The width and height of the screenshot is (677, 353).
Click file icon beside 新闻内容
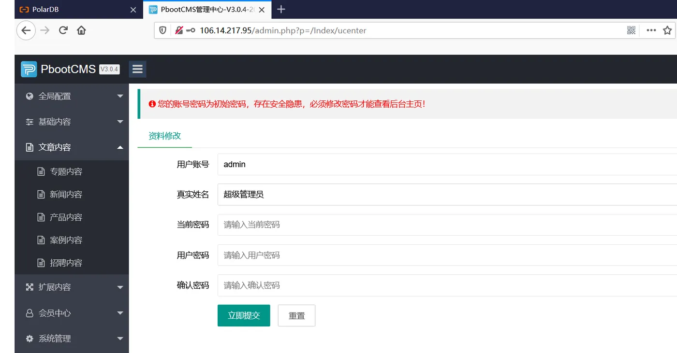(41, 194)
